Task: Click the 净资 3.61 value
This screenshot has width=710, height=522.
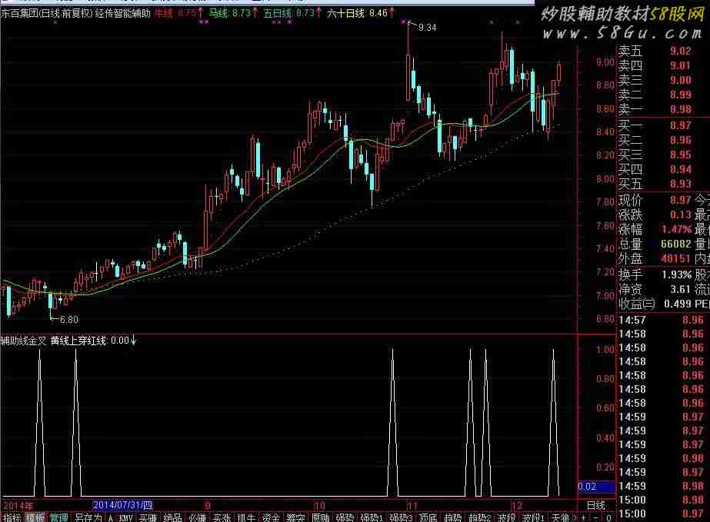Action: pos(681,289)
